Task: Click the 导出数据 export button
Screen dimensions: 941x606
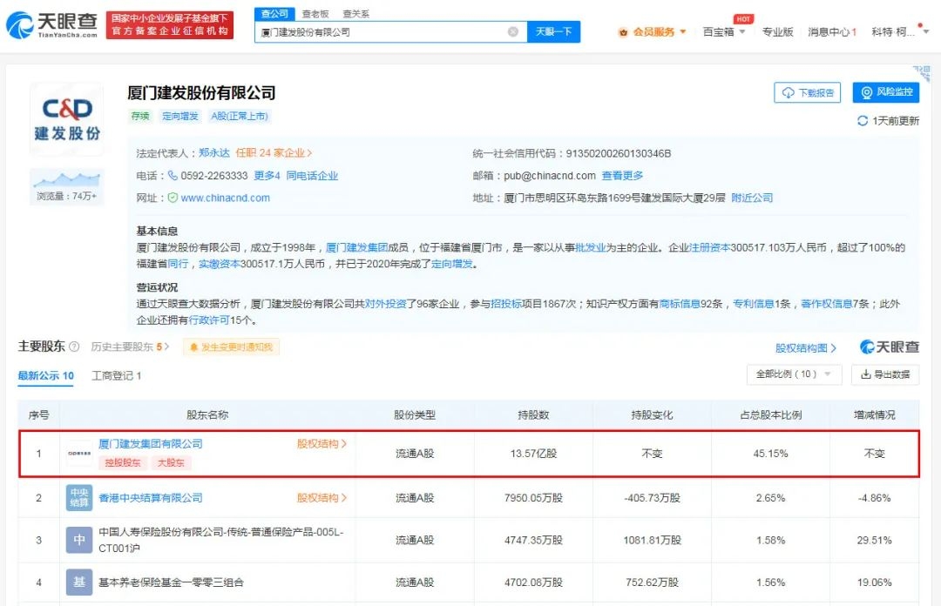Action: 885,374
